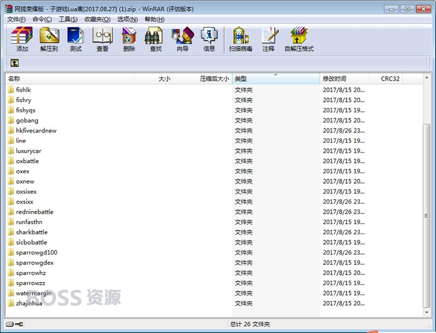Viewport: 436px width, 333px height.
Task: Click the scrollbar up arrow
Action: pos(427,77)
